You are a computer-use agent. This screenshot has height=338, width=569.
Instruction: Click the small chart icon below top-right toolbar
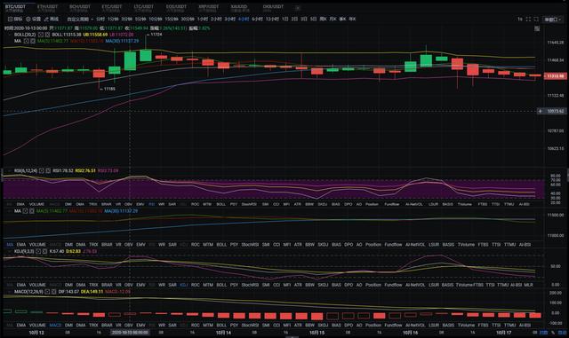click(537, 28)
